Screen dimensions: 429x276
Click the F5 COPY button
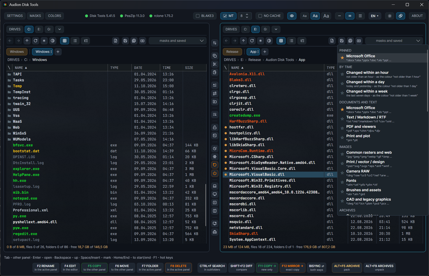pyautogui.click(x=94, y=268)
